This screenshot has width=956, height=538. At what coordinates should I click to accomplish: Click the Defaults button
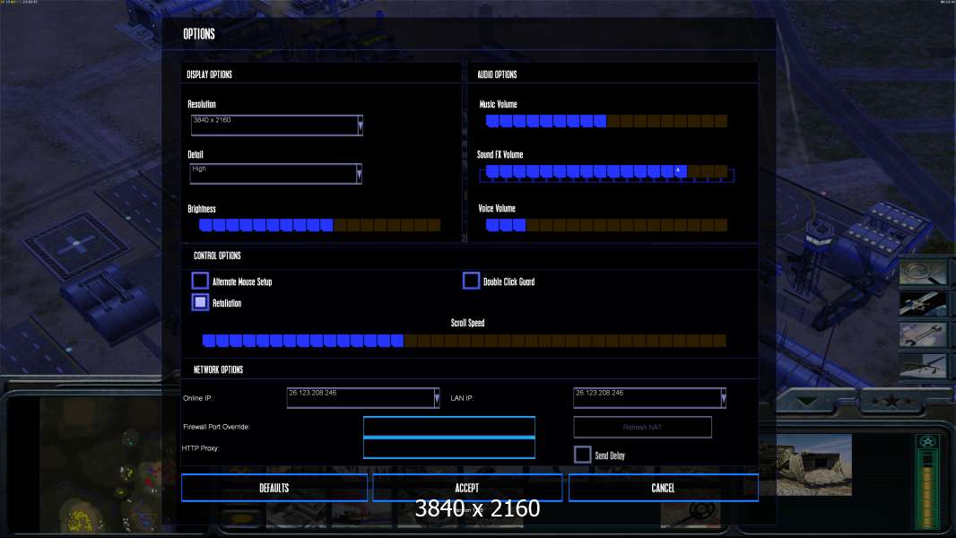[x=274, y=488]
